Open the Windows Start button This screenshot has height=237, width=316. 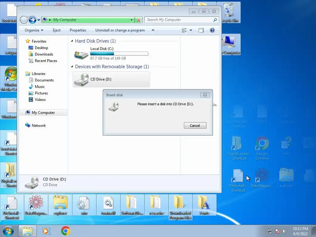point(8,231)
